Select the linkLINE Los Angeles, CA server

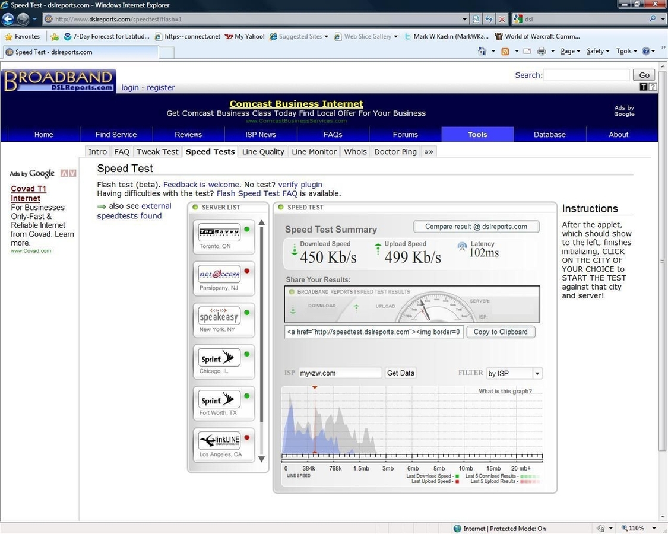click(224, 445)
